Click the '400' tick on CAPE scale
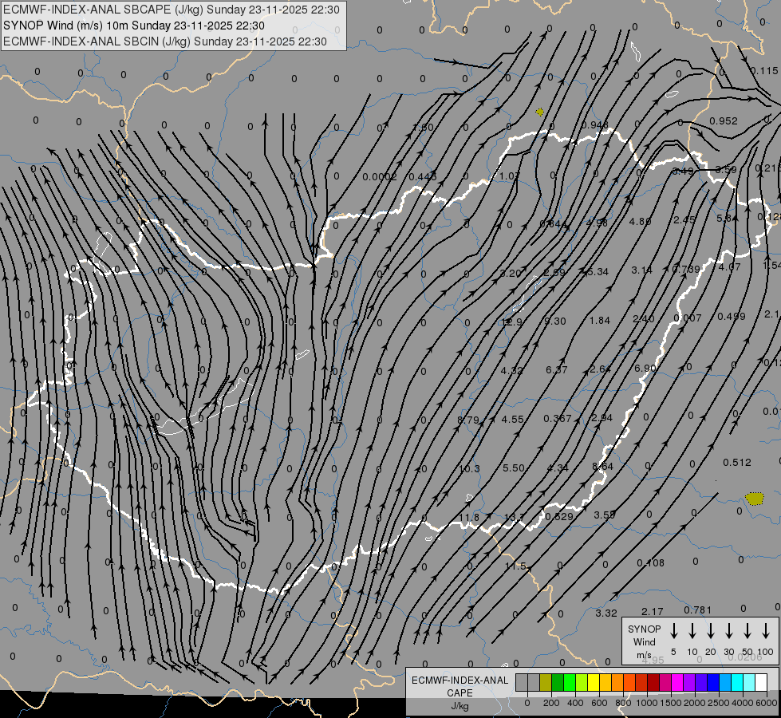The image size is (781, 718). pyautogui.click(x=575, y=703)
